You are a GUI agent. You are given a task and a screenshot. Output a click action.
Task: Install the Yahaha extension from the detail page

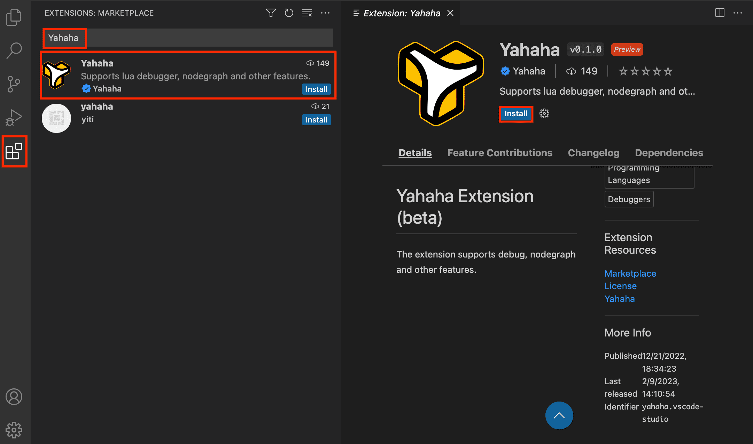[515, 113]
